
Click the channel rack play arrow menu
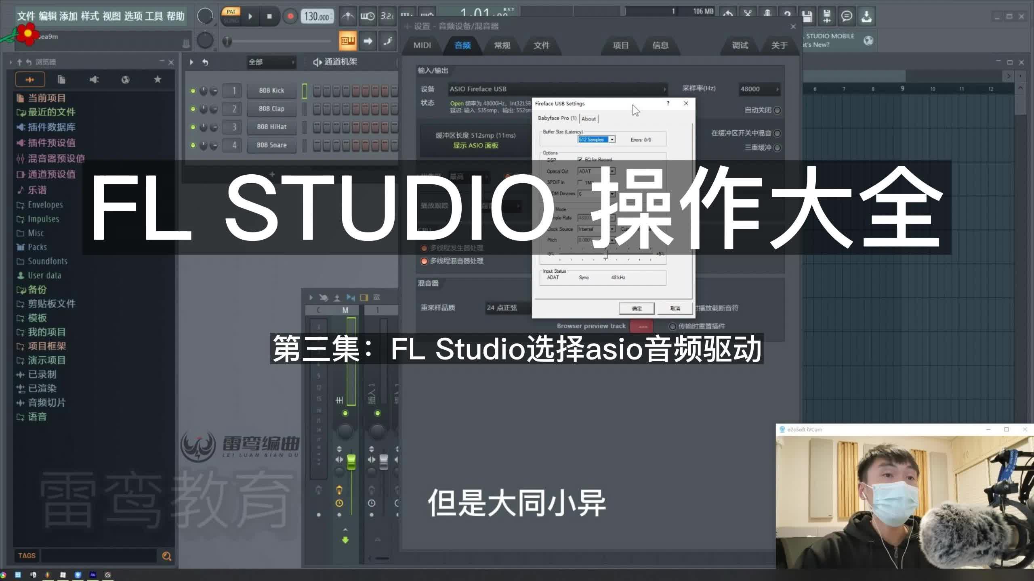click(x=191, y=62)
